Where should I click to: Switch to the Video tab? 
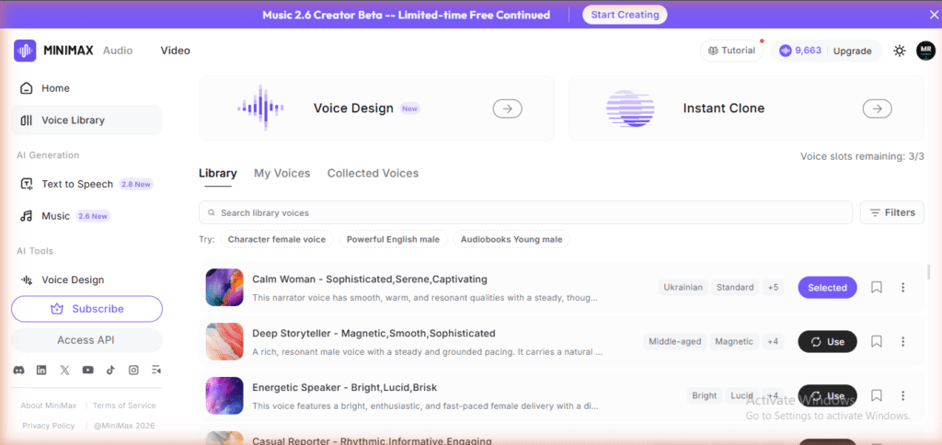tap(176, 51)
